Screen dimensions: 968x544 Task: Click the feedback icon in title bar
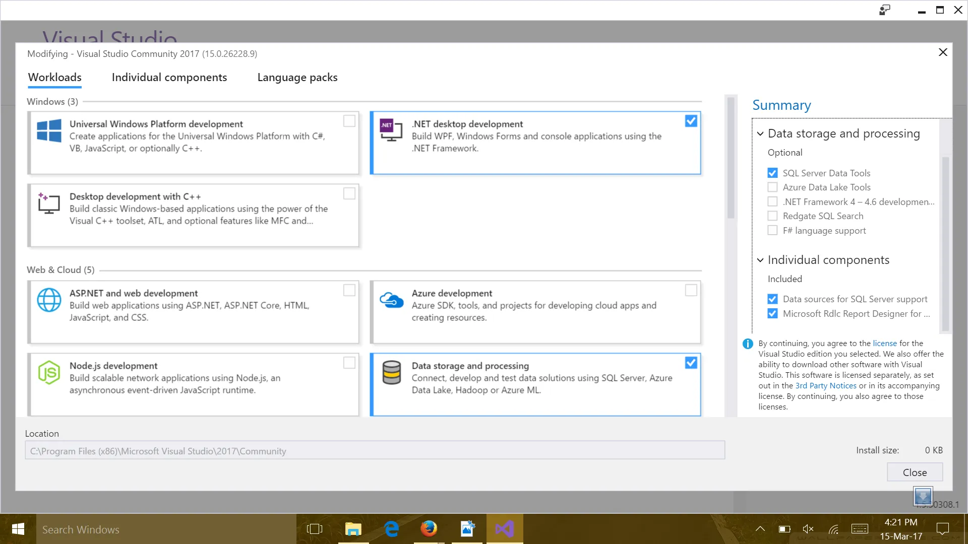[885, 10]
